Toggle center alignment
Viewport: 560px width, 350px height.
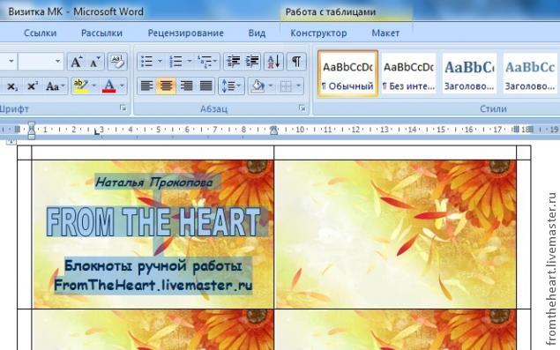[x=166, y=86]
